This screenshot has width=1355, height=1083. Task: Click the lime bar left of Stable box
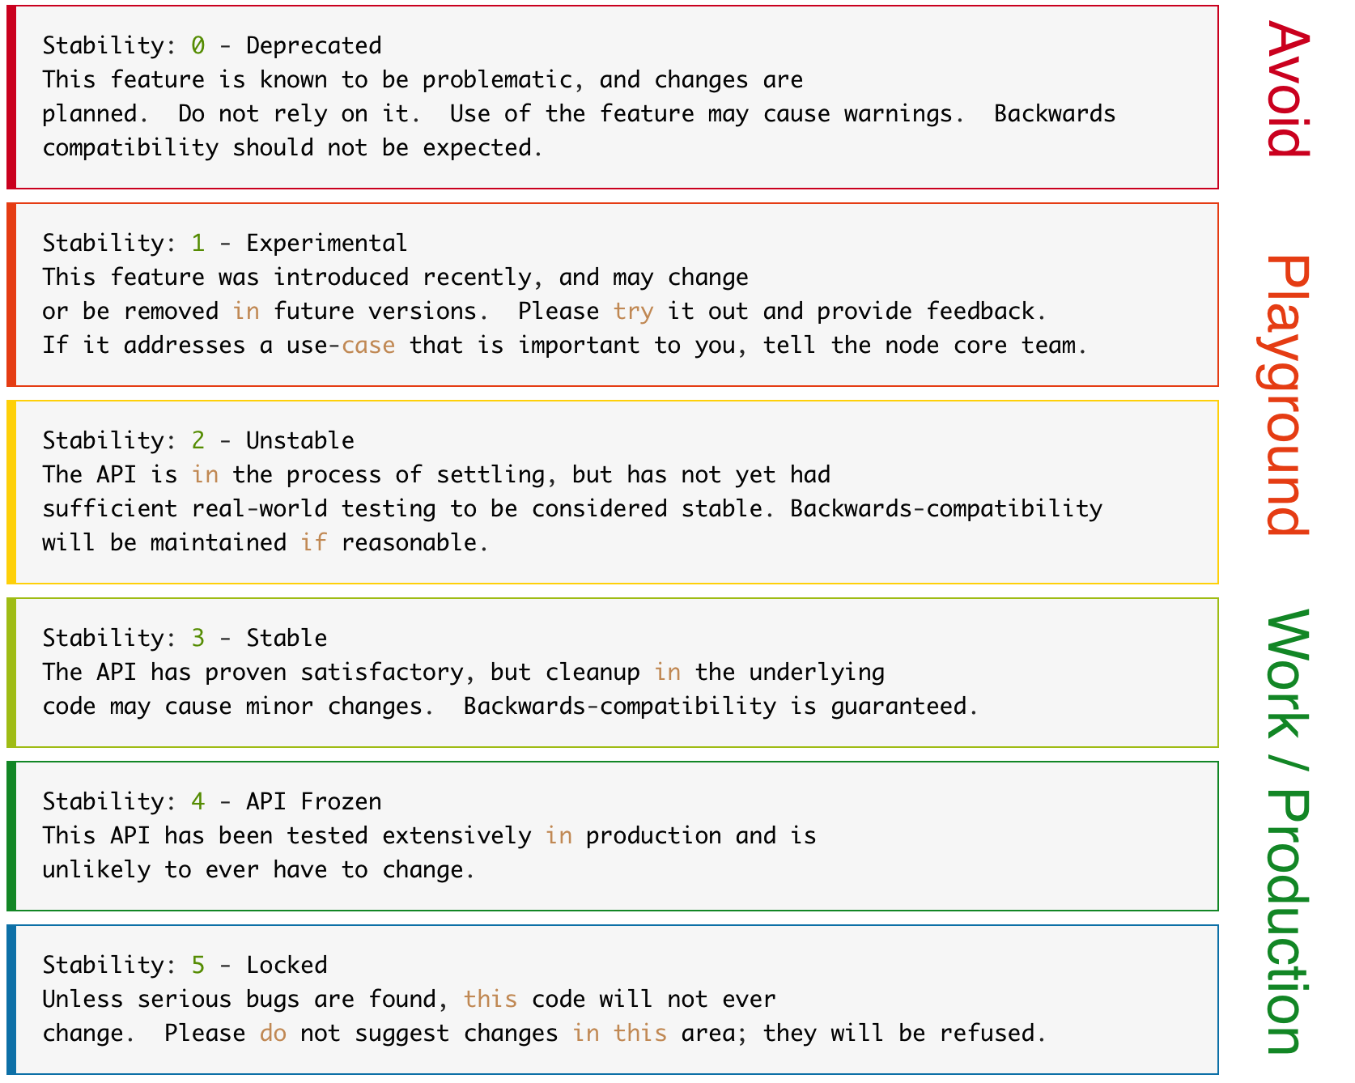(x=11, y=673)
